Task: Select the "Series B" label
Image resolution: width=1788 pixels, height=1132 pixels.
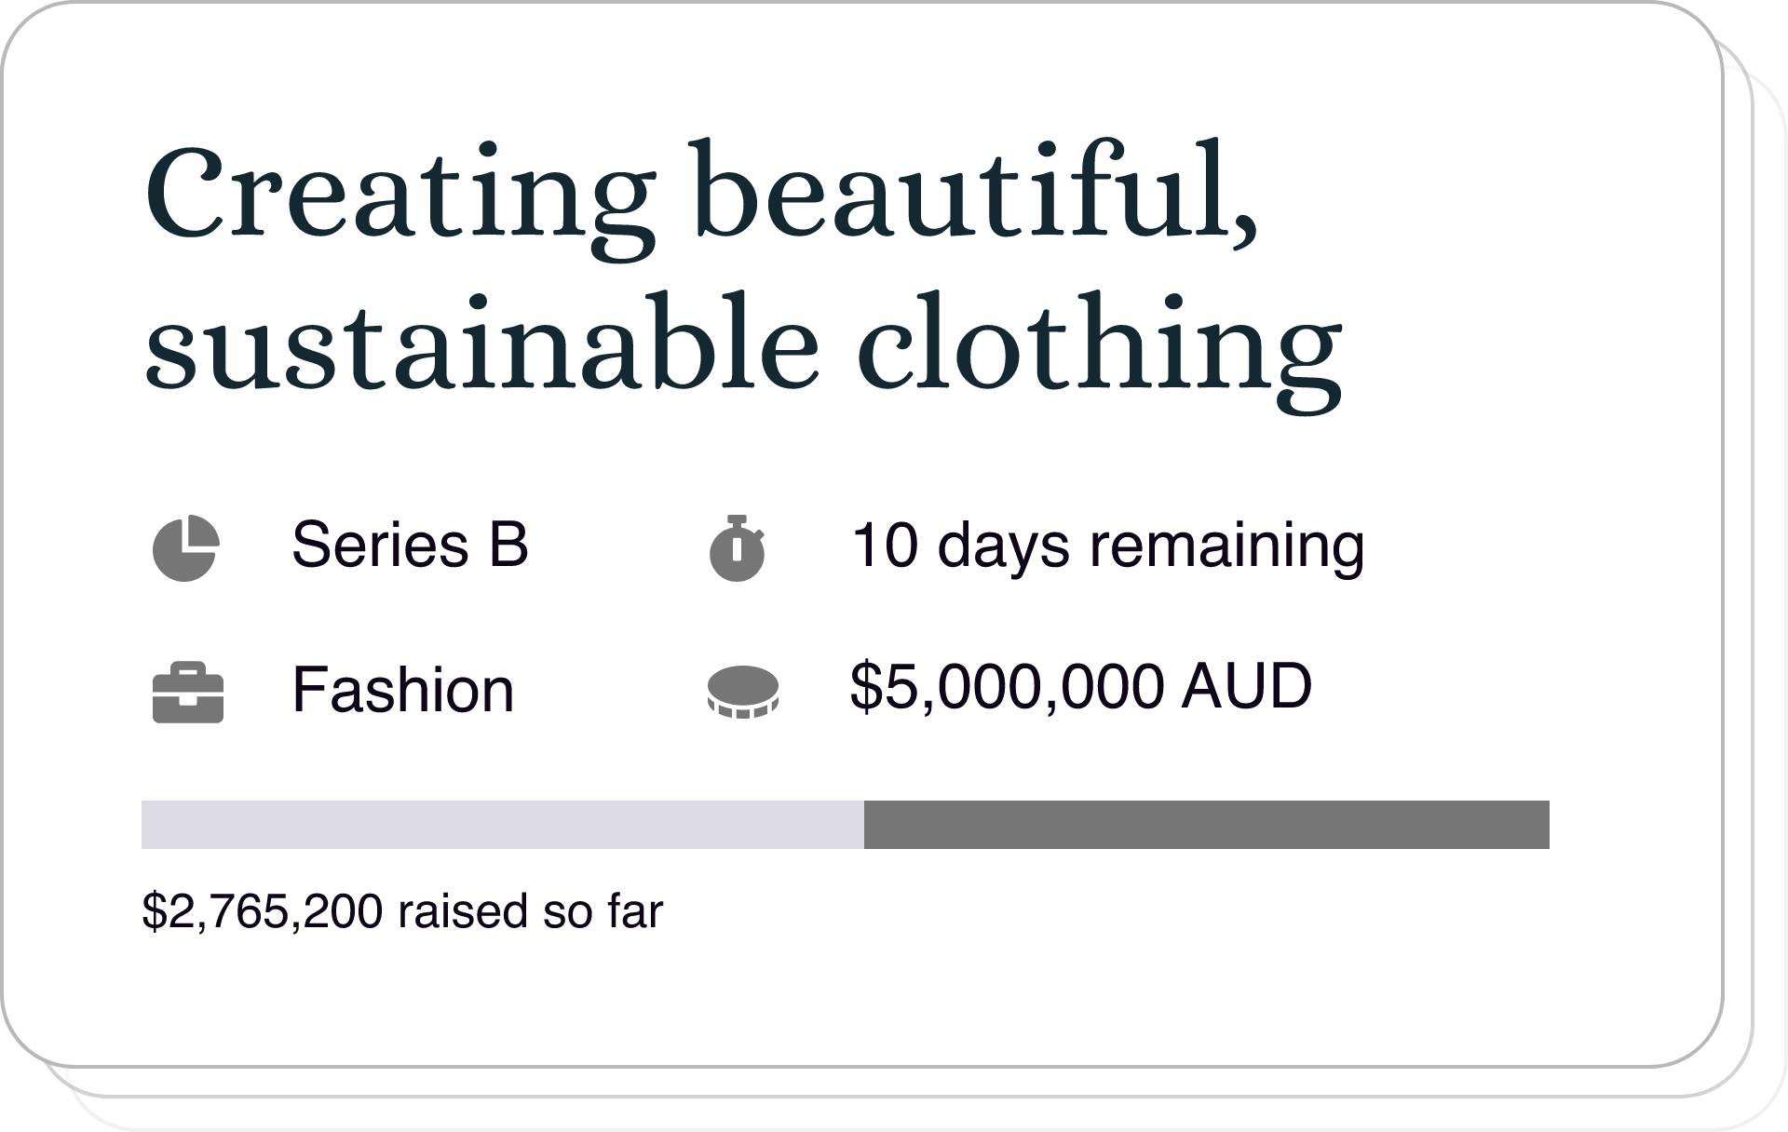Action: [410, 545]
